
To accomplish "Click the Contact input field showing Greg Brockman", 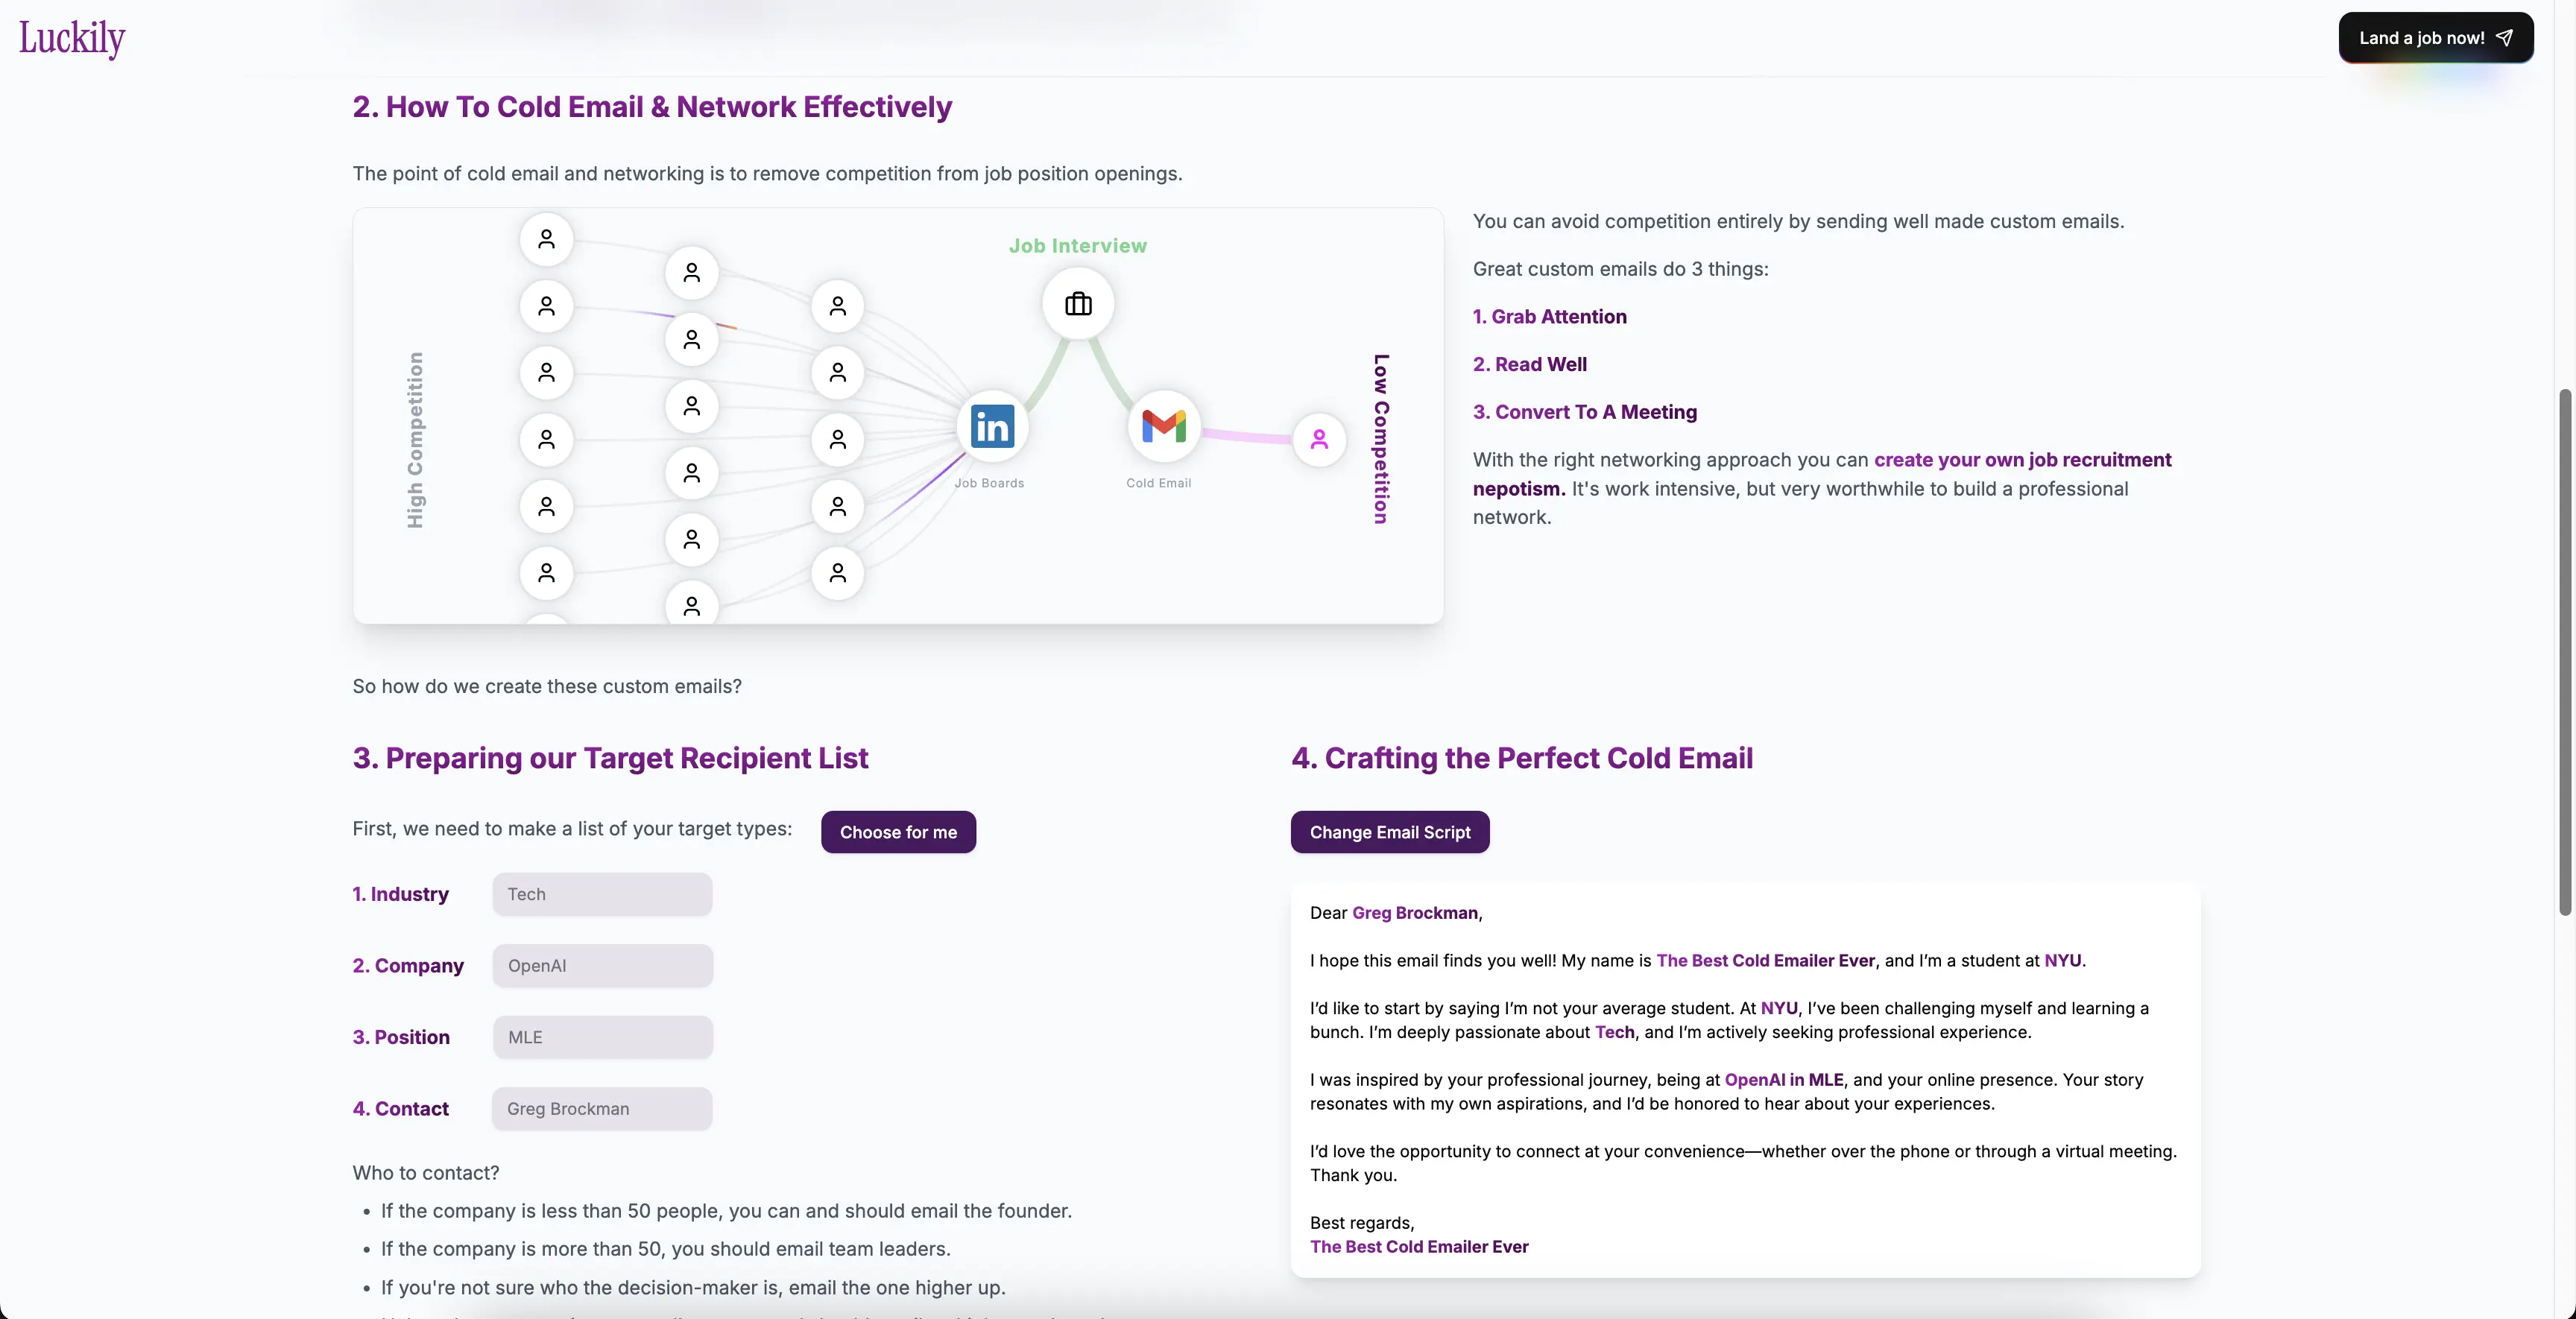I will click(x=601, y=1109).
